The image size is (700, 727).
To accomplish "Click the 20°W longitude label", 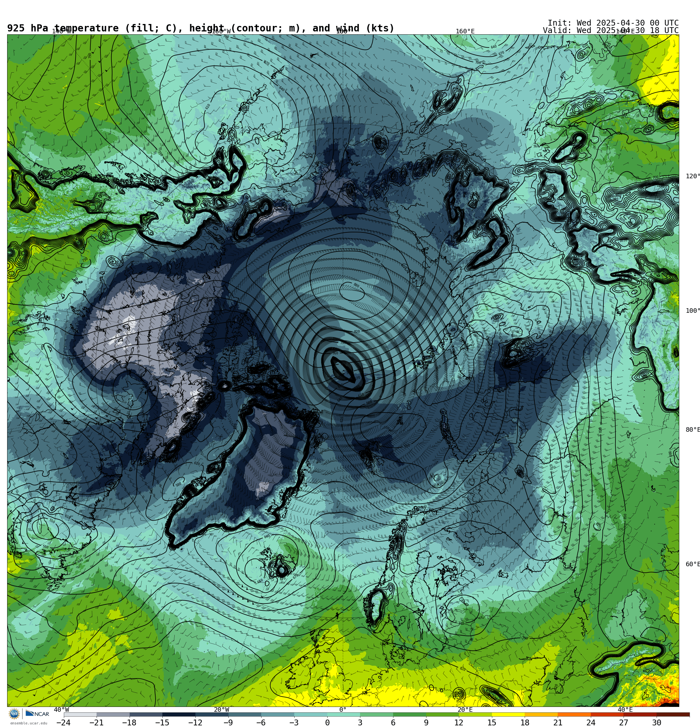I will point(221,709).
